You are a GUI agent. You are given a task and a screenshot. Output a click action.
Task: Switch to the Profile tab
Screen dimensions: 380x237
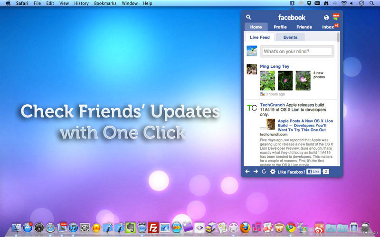(280, 27)
